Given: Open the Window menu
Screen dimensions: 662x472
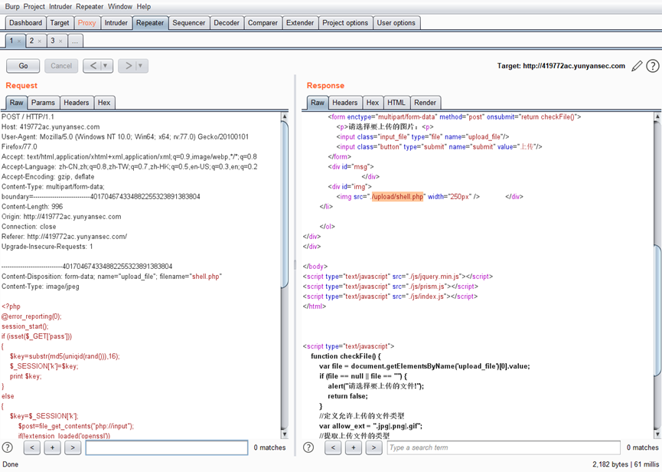Looking at the screenshot, I should point(120,6).
